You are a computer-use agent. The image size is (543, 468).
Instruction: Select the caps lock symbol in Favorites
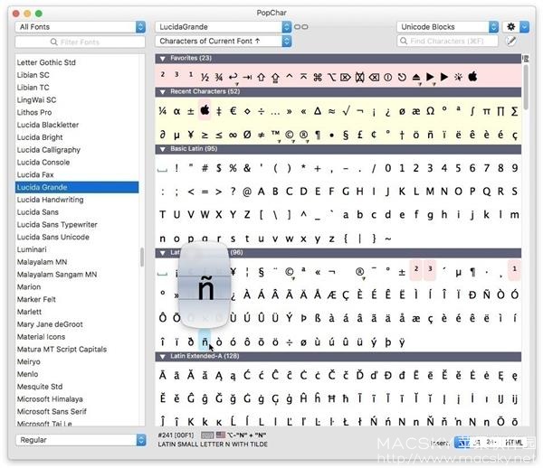[x=275, y=78]
